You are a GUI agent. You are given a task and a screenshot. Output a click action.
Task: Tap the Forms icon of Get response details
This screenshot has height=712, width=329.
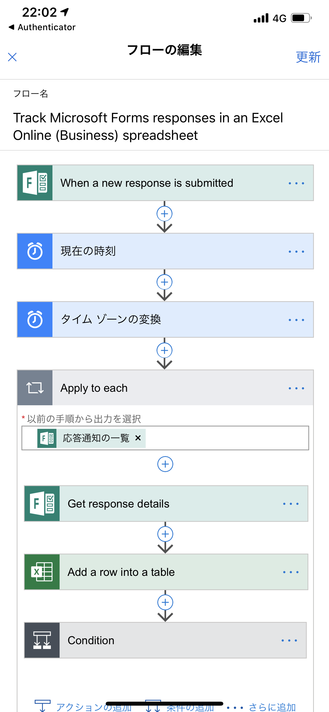pyautogui.click(x=42, y=503)
